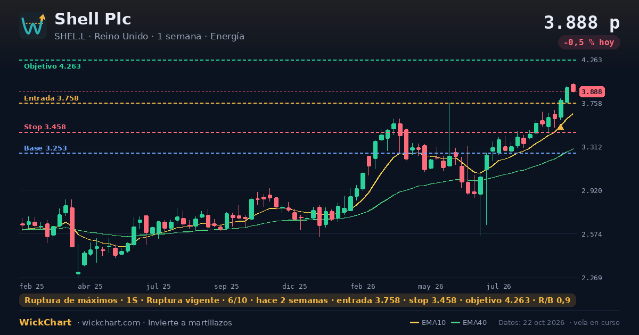The width and height of the screenshot is (639, 335).
Task: Click the 2.920 axis value
Action: coord(592,190)
